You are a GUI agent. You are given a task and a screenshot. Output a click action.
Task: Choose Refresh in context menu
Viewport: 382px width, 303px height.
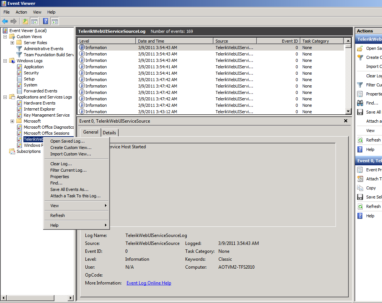pos(76,215)
